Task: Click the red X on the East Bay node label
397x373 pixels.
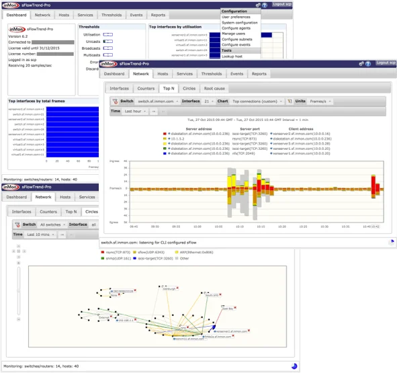Action: point(235,308)
